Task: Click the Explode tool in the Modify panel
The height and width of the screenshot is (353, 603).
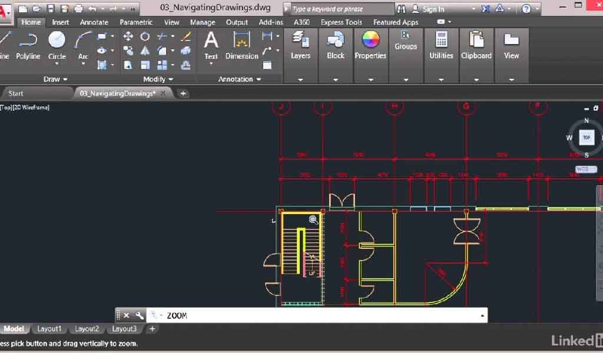Action: coord(186,51)
